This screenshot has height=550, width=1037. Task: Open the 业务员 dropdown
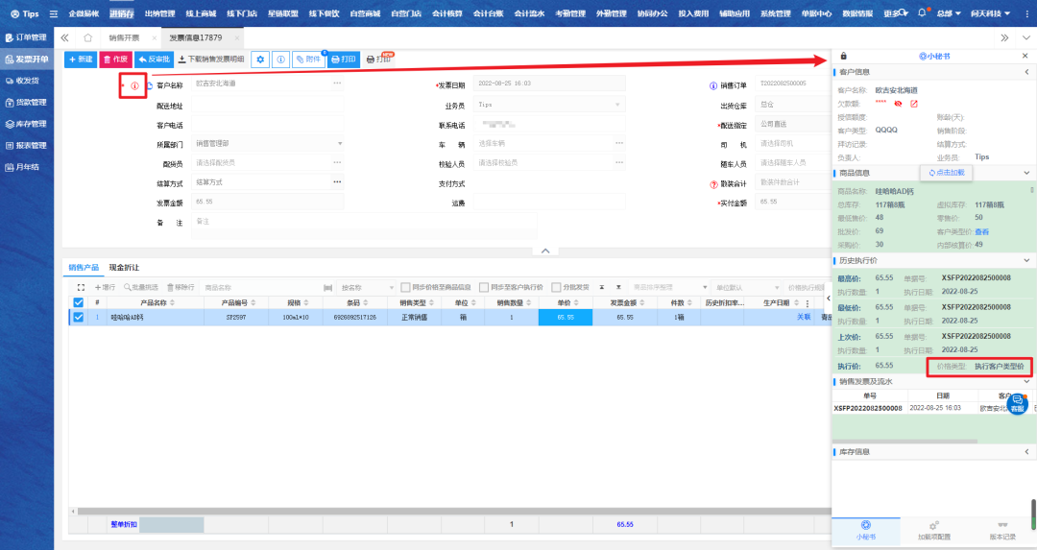click(550, 105)
